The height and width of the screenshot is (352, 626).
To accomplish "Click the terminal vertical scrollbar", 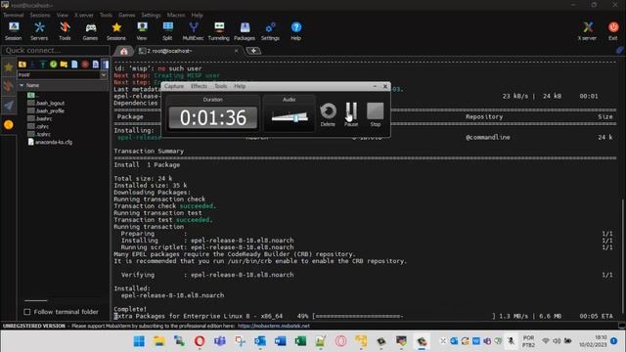I will (623, 255).
